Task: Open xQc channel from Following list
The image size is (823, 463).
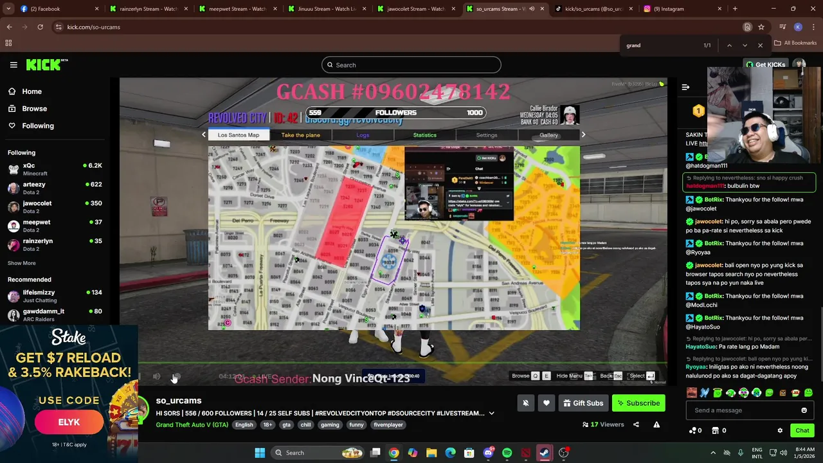Action: [55, 169]
